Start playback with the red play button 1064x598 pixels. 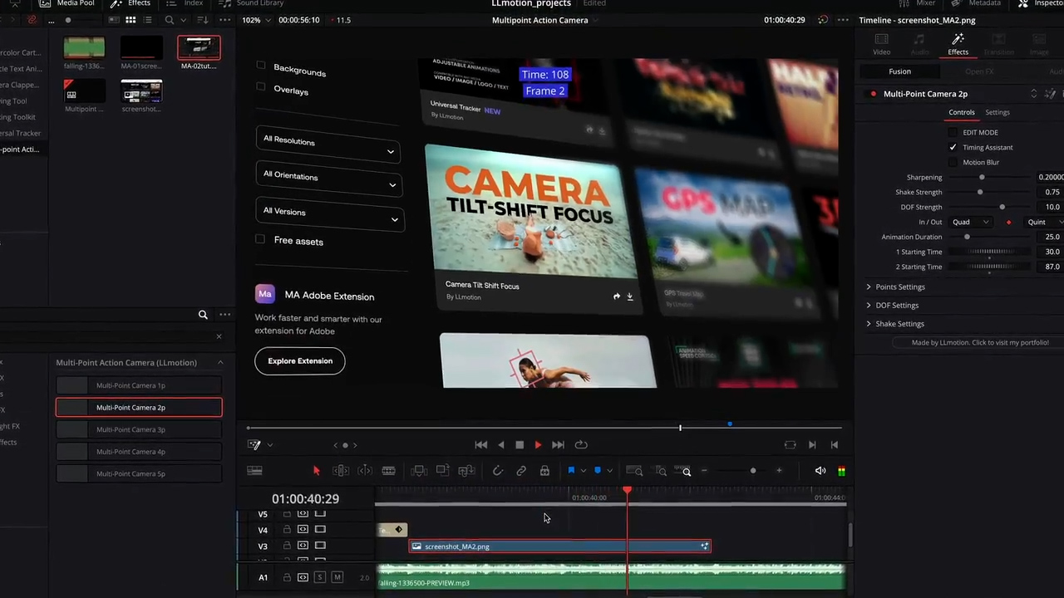tap(538, 445)
